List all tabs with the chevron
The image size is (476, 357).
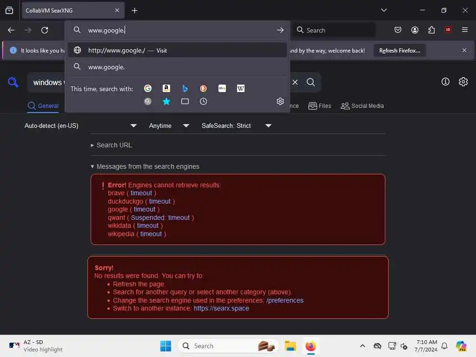pos(383,10)
